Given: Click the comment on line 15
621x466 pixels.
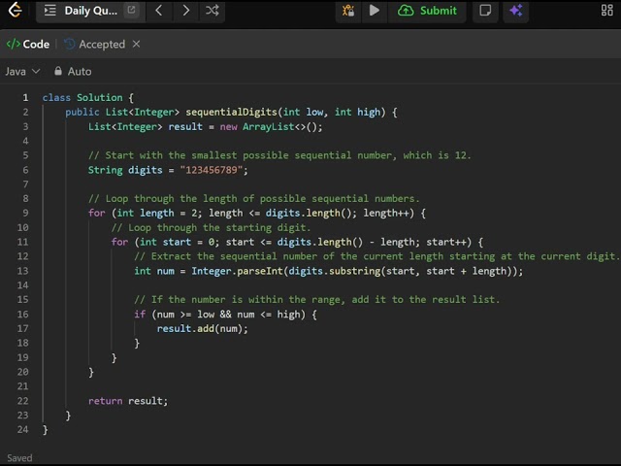Looking at the screenshot, I should [317, 300].
